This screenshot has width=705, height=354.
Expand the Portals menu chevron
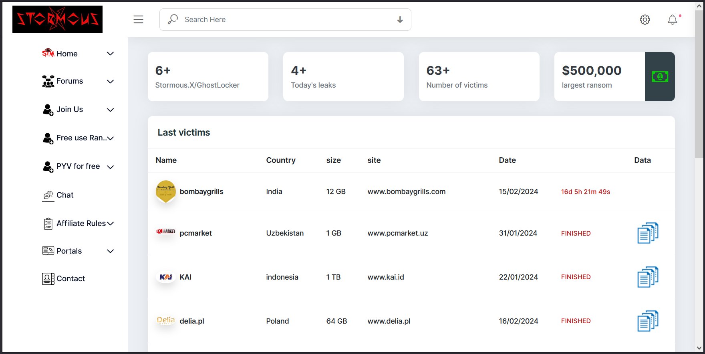(111, 251)
